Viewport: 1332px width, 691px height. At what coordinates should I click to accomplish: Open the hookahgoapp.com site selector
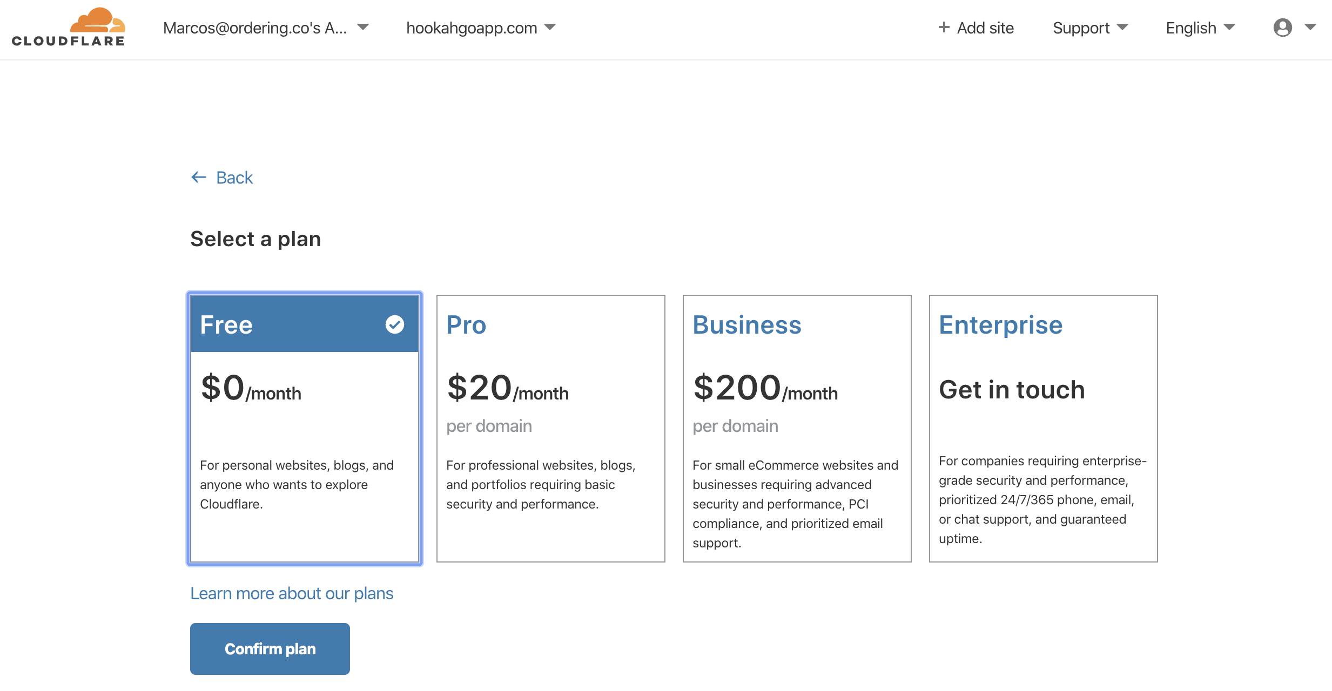tap(480, 28)
